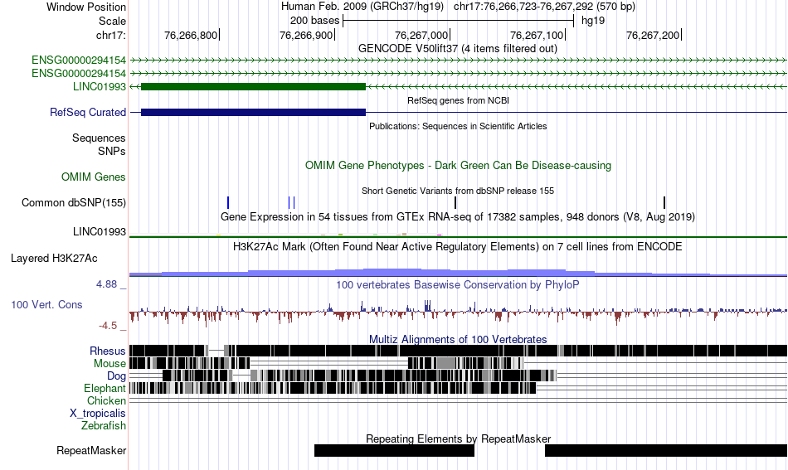Viewport: 788px width, 470px height.
Task: Click the chr17:76,266,723-76,267,292 position text
Action: [544, 7]
